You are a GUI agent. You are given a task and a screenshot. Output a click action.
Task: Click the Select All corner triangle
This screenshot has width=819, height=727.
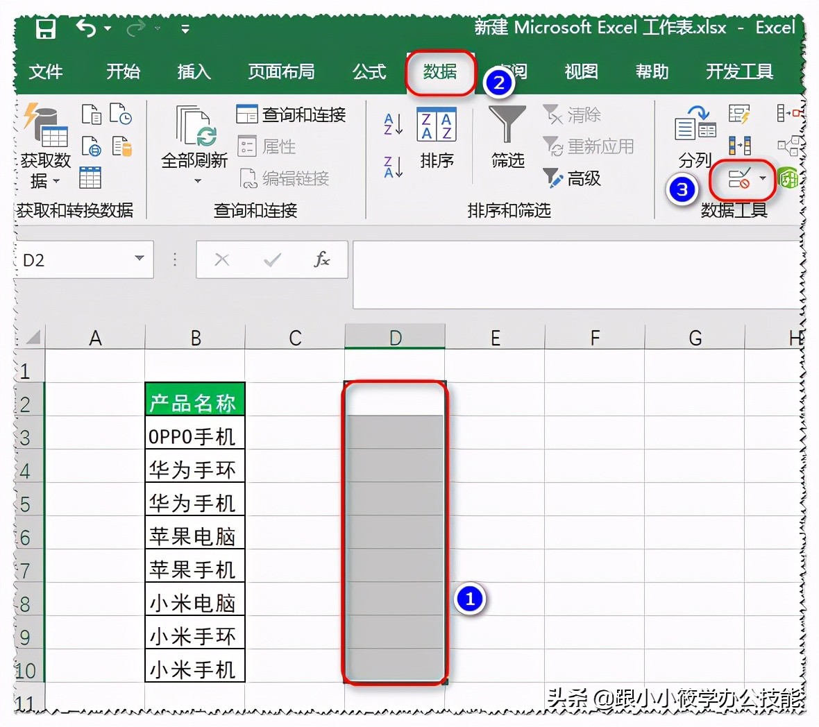(x=33, y=338)
